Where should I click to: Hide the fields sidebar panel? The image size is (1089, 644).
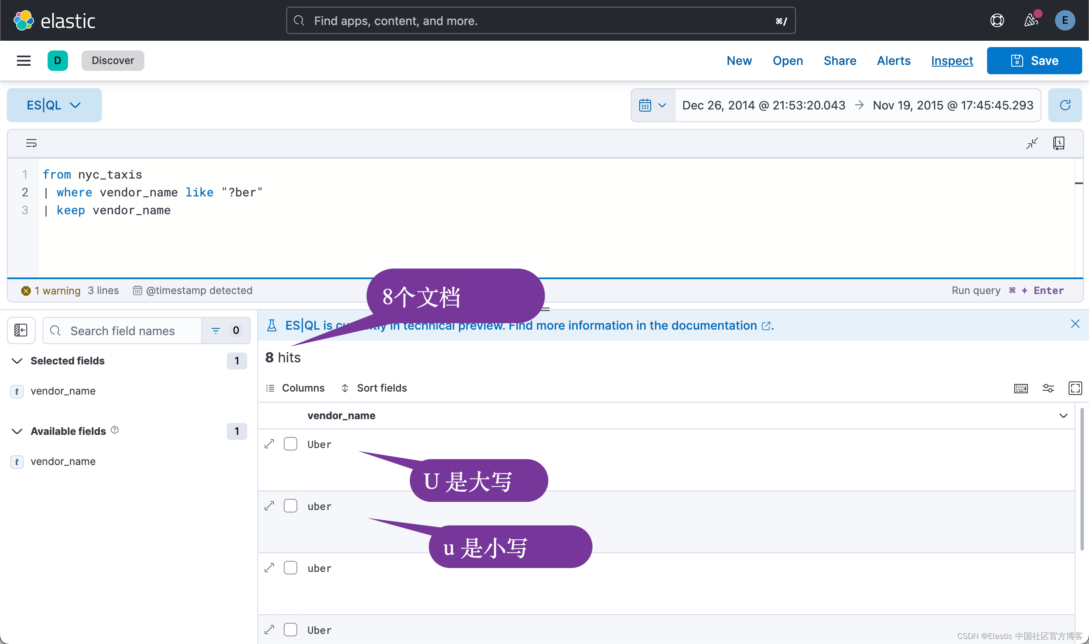point(21,330)
